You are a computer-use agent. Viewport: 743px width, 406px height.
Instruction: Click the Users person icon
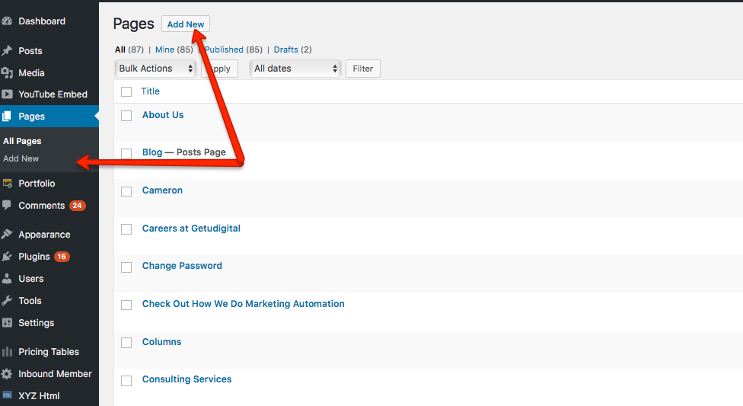(7, 279)
